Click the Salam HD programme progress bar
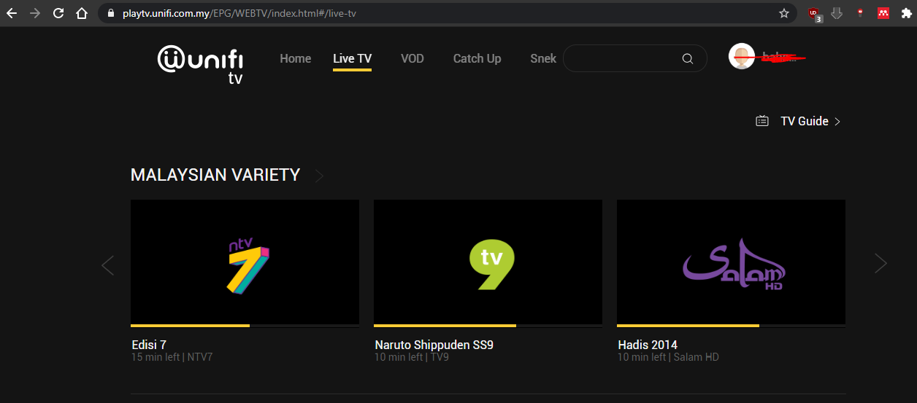The height and width of the screenshot is (403, 917). click(x=731, y=325)
